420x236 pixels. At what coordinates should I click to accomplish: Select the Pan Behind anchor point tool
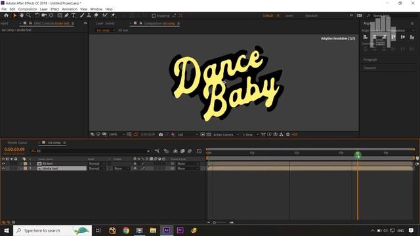[x=51, y=16]
